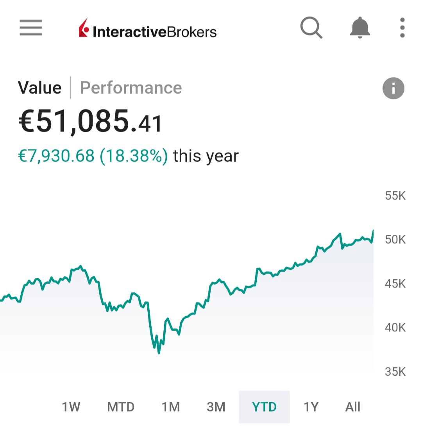The height and width of the screenshot is (434, 422).
Task: Switch to the Value view
Action: (x=39, y=88)
